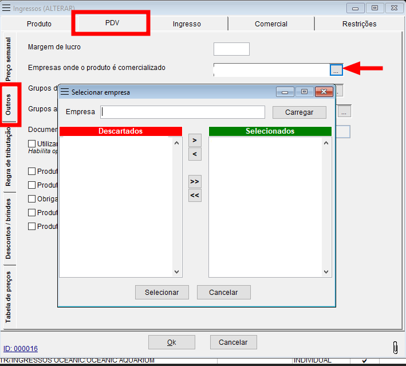
Task: Toggle the second Produt checkbox
Action: pyautogui.click(x=31, y=185)
